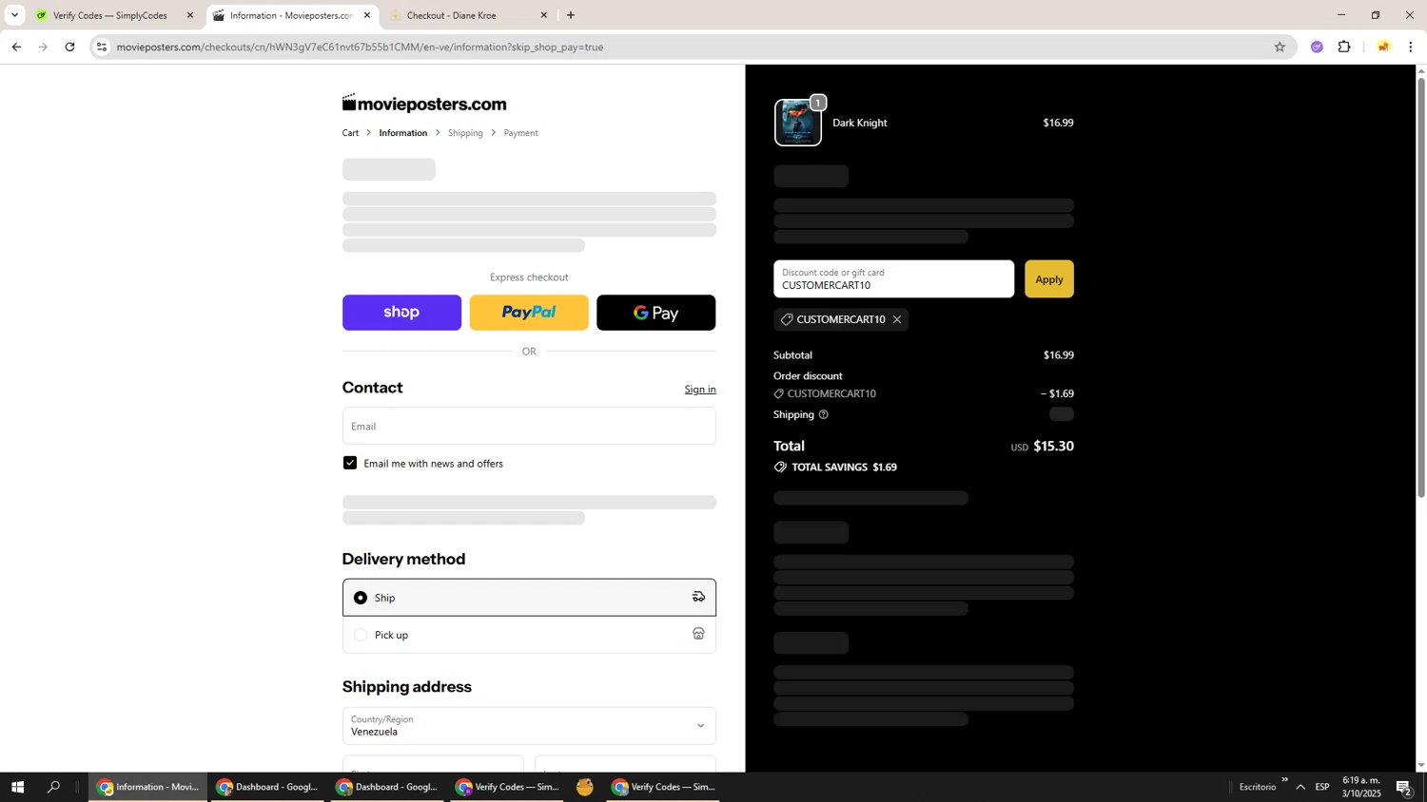Select Pick up delivery method radio
1427x802 pixels.
[x=361, y=635]
